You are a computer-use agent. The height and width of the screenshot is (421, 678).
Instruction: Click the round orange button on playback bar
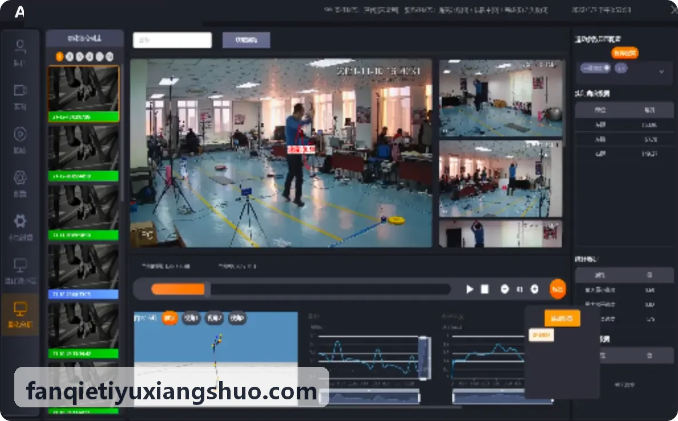pyautogui.click(x=558, y=289)
